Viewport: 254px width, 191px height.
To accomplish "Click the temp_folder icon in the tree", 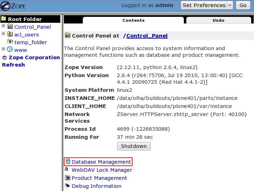I will 10,42.
